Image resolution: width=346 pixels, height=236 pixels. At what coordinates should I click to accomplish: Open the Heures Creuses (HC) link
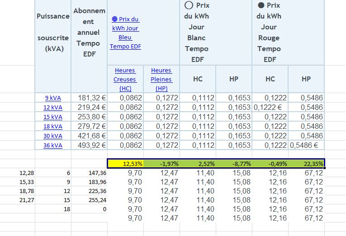(x=125, y=79)
